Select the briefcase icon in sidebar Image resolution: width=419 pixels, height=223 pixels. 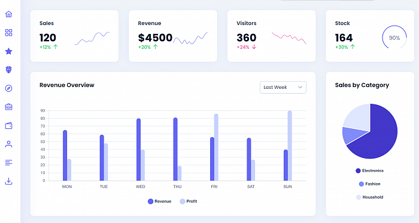pos(8,107)
